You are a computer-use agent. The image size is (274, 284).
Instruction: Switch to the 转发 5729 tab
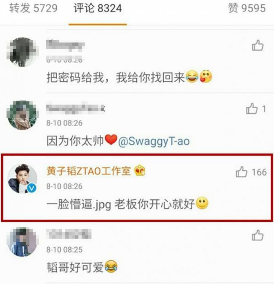pos(33,8)
